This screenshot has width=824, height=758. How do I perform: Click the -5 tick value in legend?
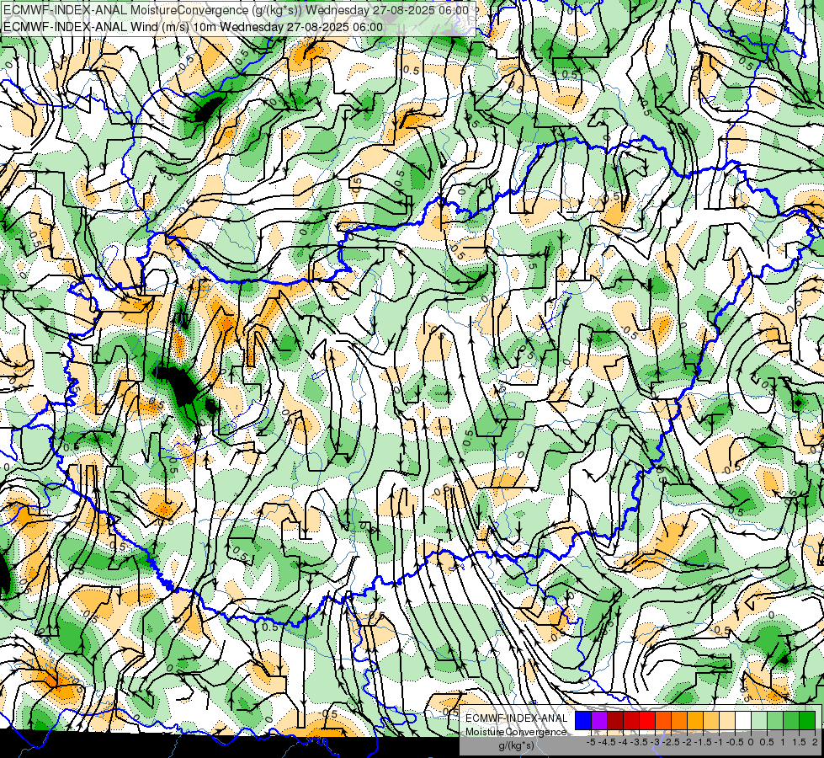pyautogui.click(x=591, y=742)
